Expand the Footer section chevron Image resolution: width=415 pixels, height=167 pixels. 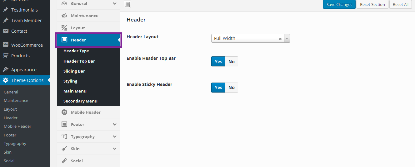click(115, 124)
